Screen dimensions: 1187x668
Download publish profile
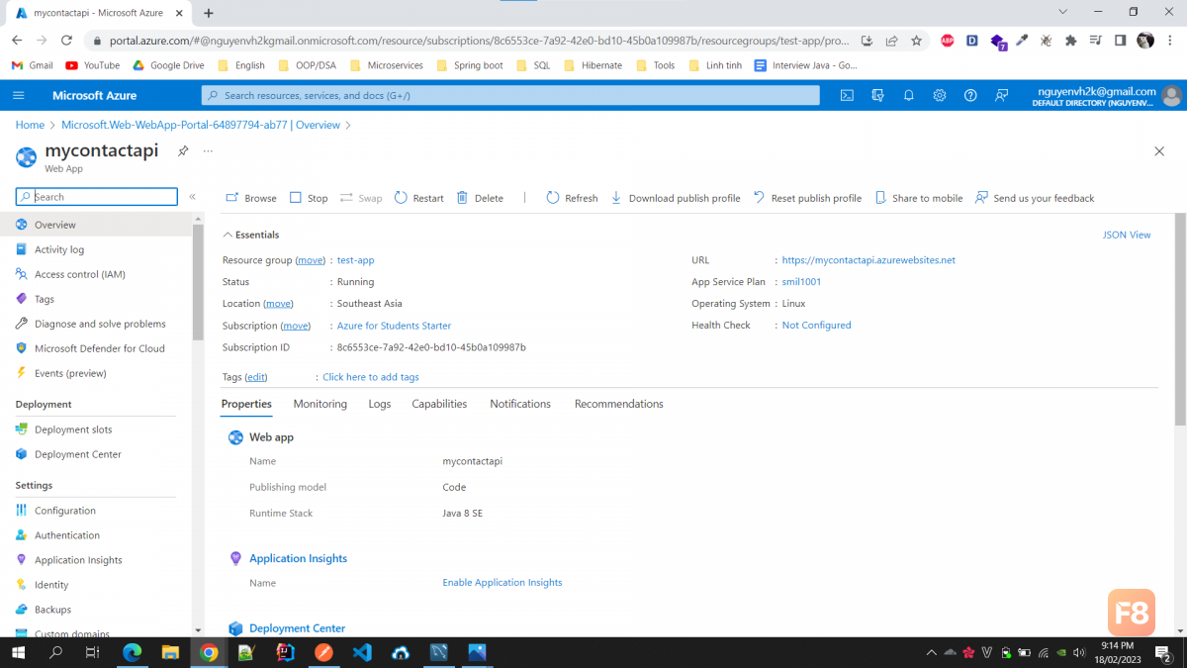coord(676,198)
